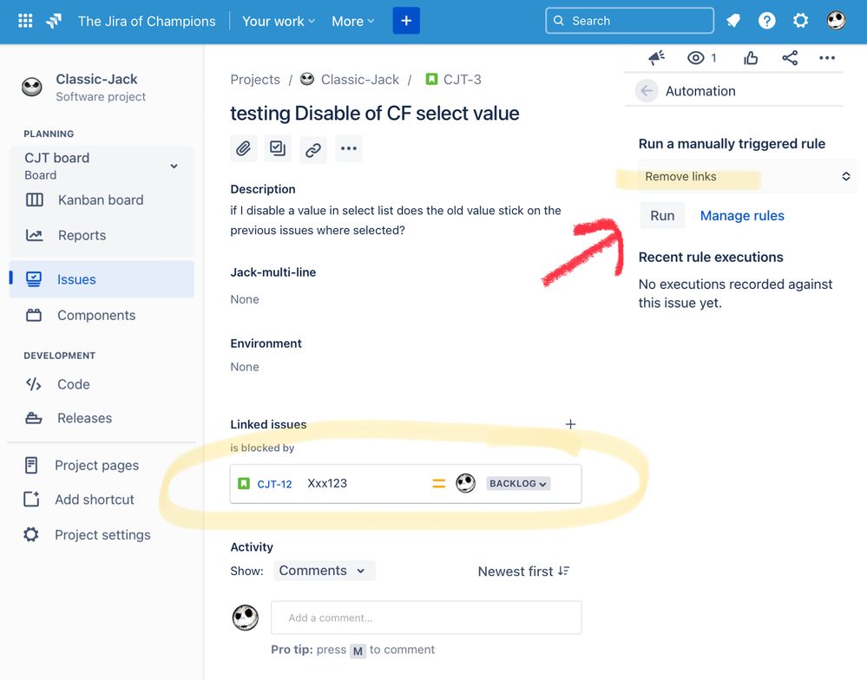
Task: Open Releases in the sidebar
Action: point(84,418)
